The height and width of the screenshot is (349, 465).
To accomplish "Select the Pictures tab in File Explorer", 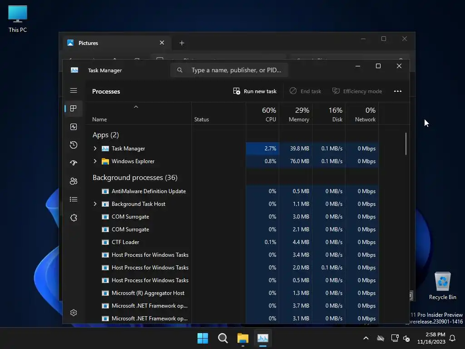I will (117, 43).
